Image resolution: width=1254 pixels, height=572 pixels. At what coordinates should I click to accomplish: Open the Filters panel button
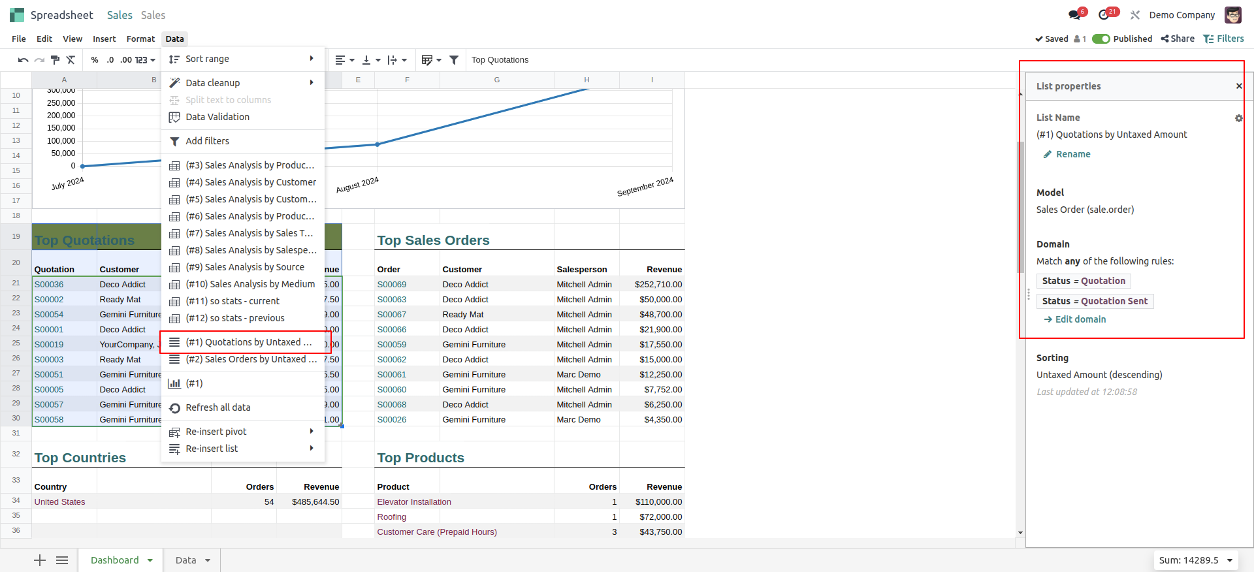(x=1223, y=39)
